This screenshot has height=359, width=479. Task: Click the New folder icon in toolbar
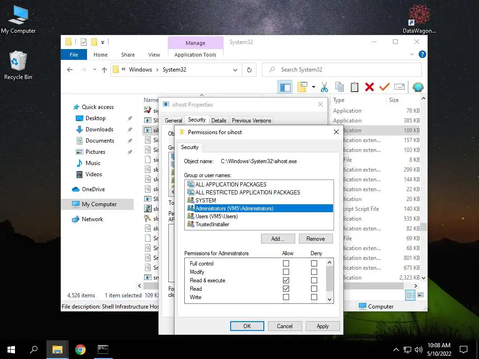[302, 87]
